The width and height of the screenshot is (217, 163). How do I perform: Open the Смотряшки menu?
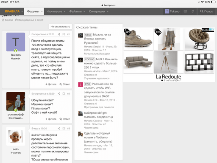click(99, 11)
